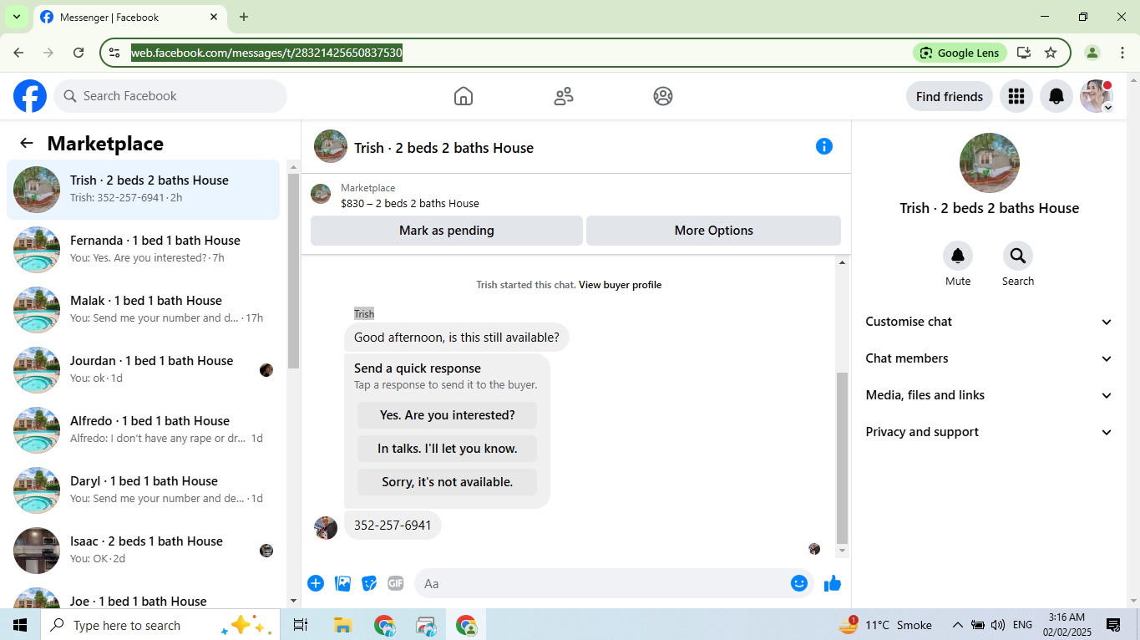The height and width of the screenshot is (640, 1140).
Task: Open Facebook home via logo
Action: [30, 96]
